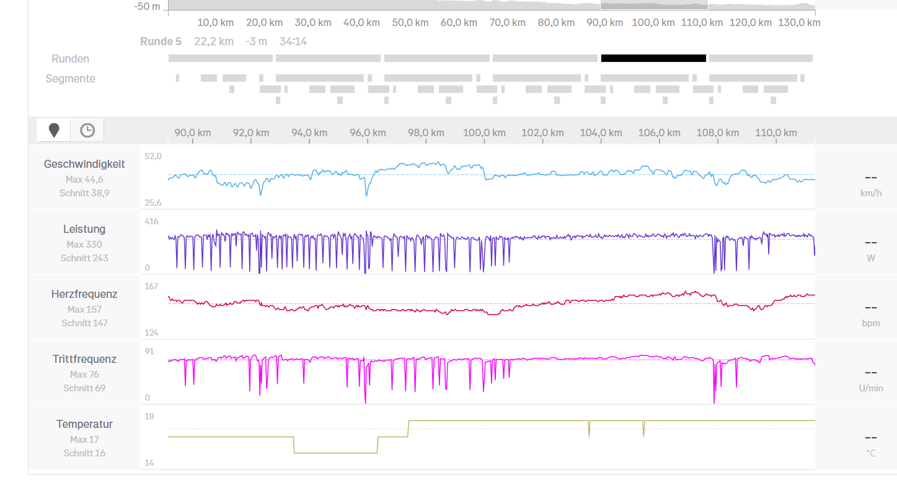Click the Runden row label

(x=71, y=59)
